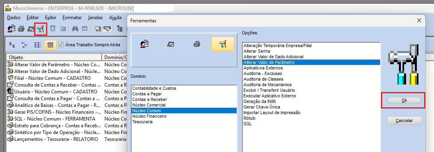Select option Alterar Valor de Parâmetro

311,62
